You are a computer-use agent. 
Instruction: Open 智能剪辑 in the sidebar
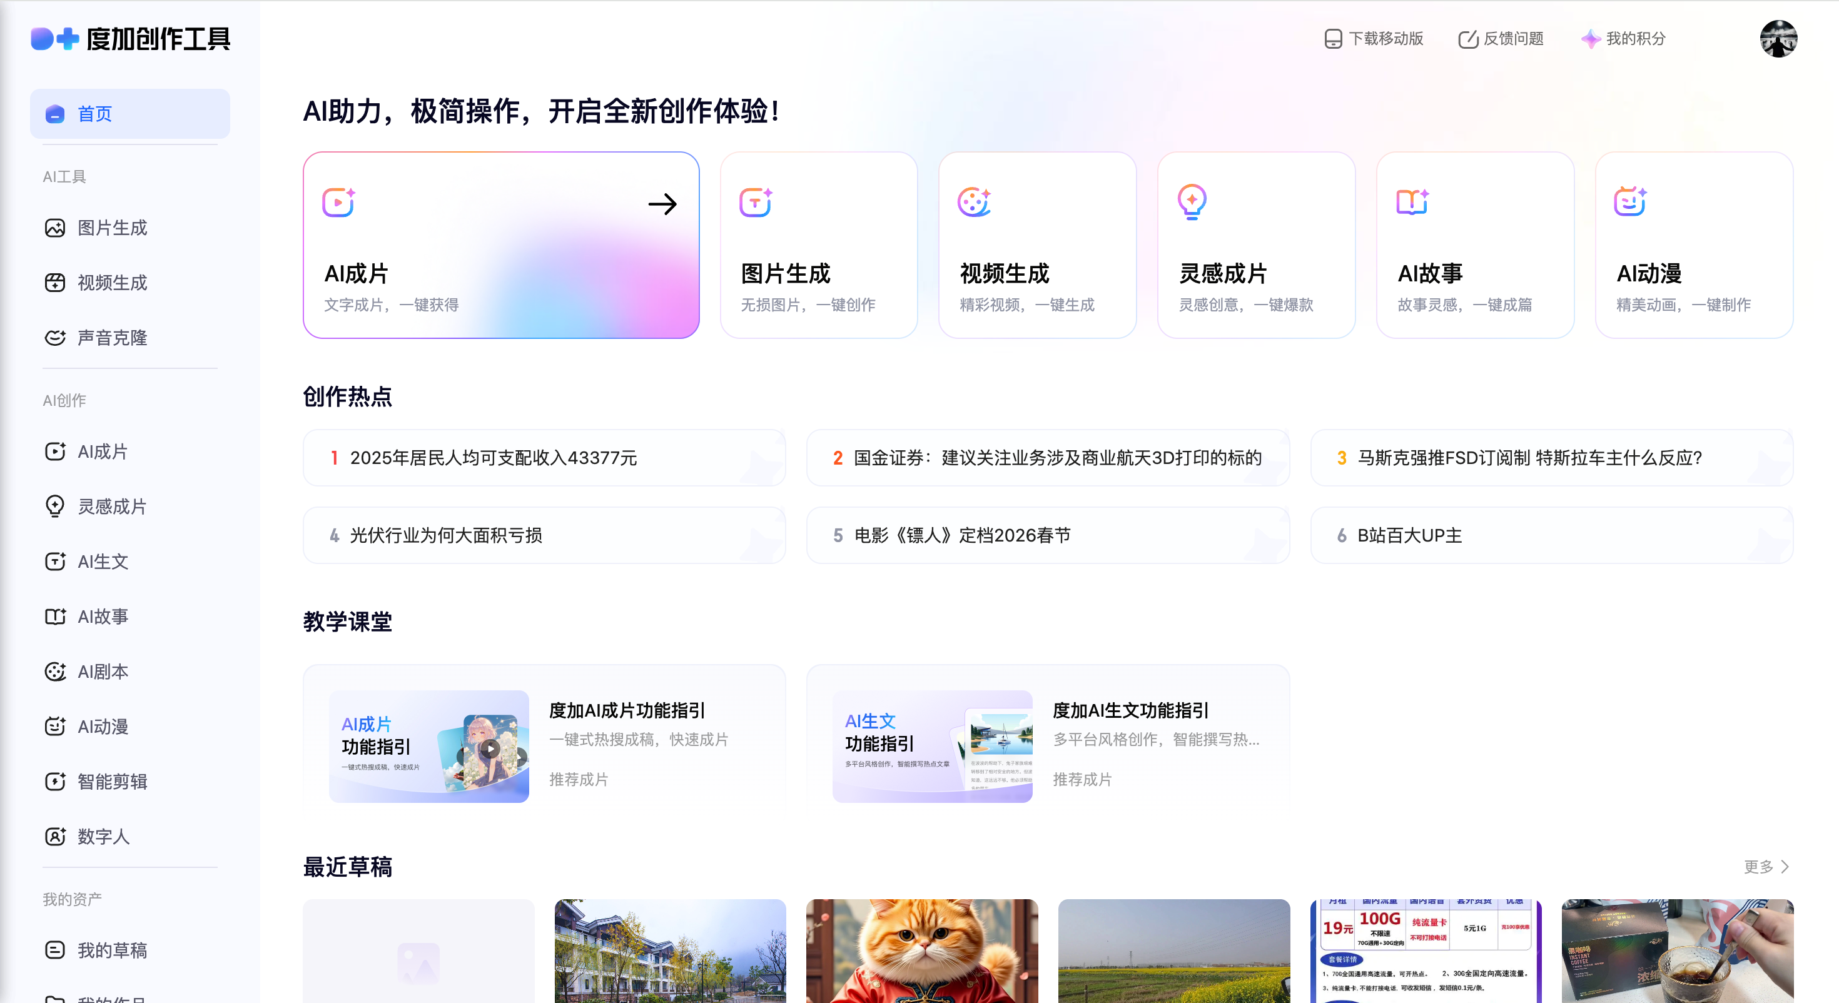111,781
